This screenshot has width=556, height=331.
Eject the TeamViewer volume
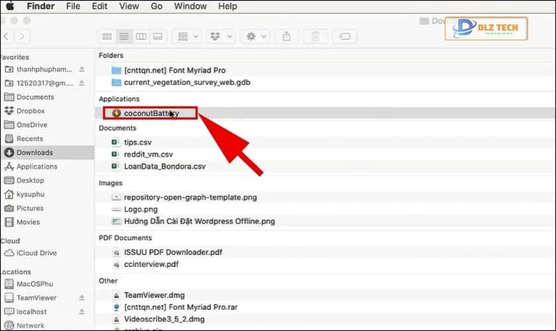coord(81,298)
